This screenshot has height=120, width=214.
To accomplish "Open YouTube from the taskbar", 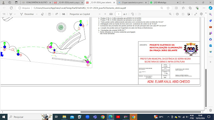I will click(118, 117).
